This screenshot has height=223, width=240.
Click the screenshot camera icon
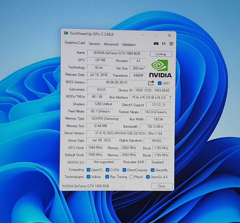pyautogui.click(x=156, y=44)
